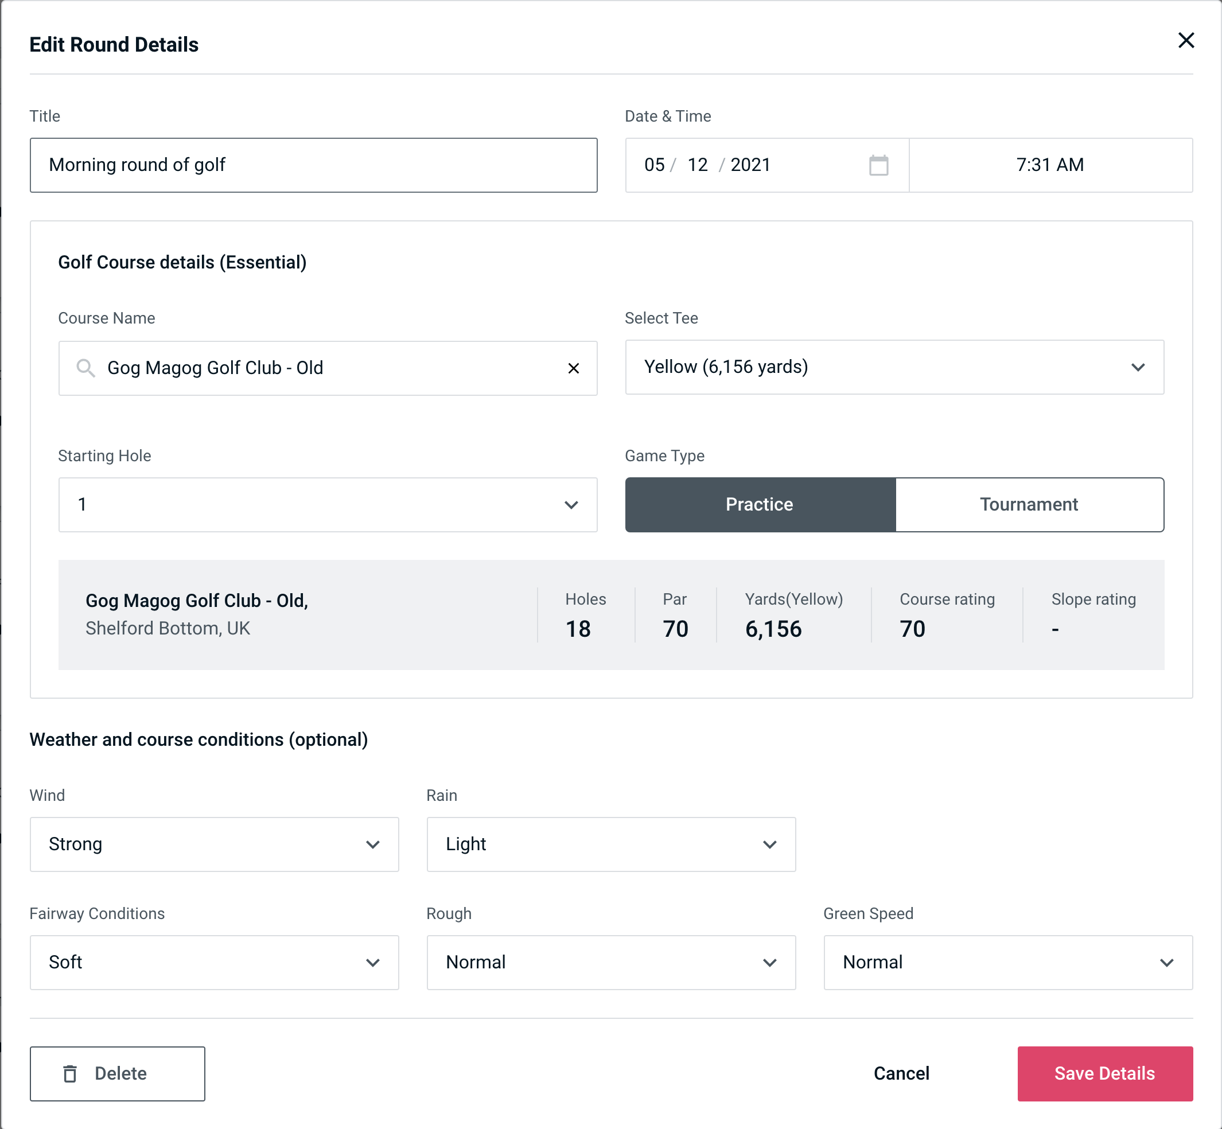
Task: Click the delete trash icon button
Action: pyautogui.click(x=72, y=1074)
